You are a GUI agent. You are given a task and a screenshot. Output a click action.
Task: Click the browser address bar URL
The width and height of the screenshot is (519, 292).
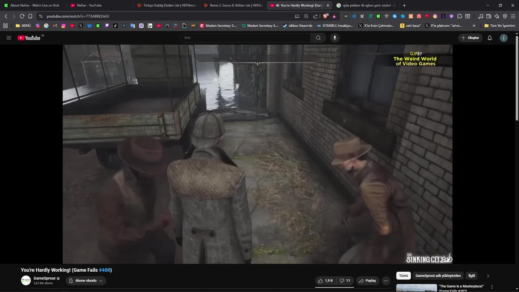[x=78, y=16]
